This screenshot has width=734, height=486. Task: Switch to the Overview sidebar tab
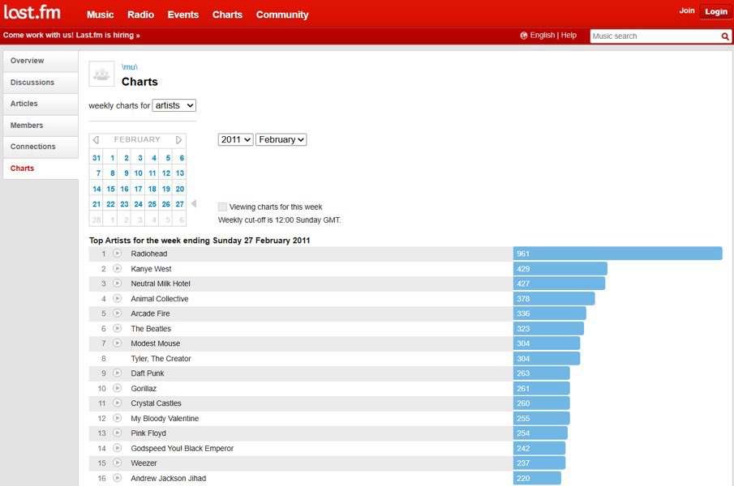click(x=41, y=61)
